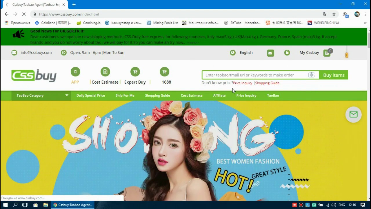371x209 pixels.
Task: Open Task View on taskbar
Action: pos(25,205)
